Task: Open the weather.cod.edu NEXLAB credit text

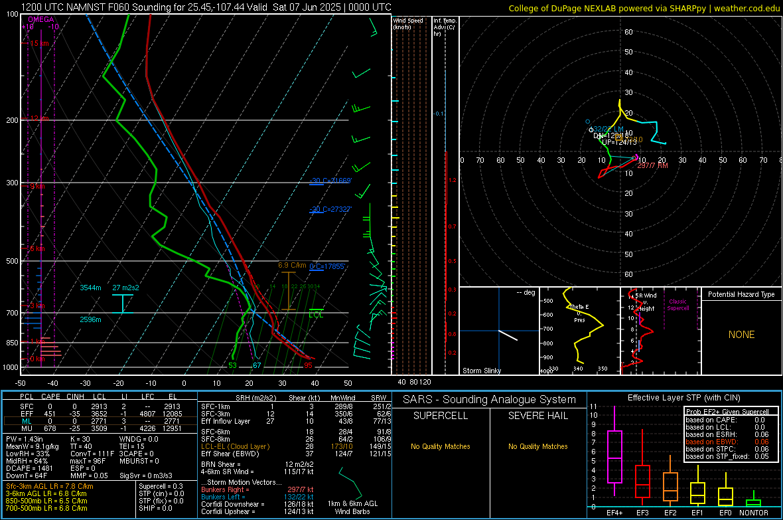Action: pos(644,8)
